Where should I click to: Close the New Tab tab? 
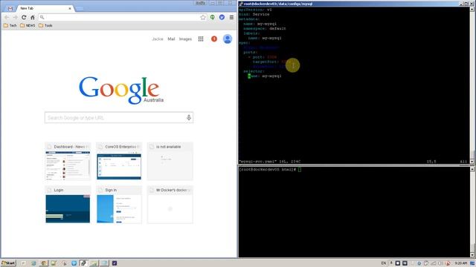click(70, 8)
